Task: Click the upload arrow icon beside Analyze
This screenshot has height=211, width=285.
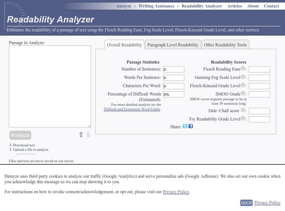Action: [x=81, y=135]
